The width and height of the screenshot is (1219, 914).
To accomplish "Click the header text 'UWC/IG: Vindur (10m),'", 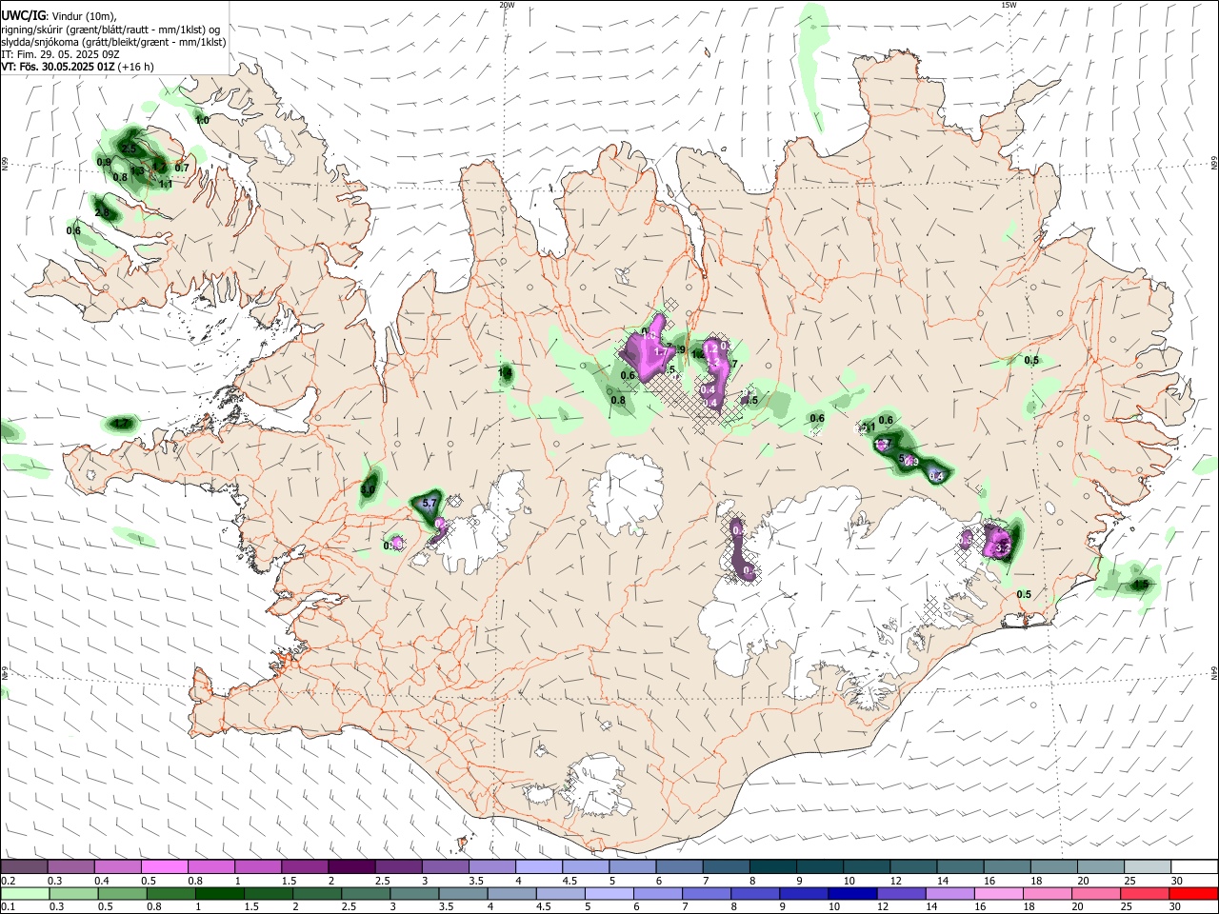I will click(57, 16).
